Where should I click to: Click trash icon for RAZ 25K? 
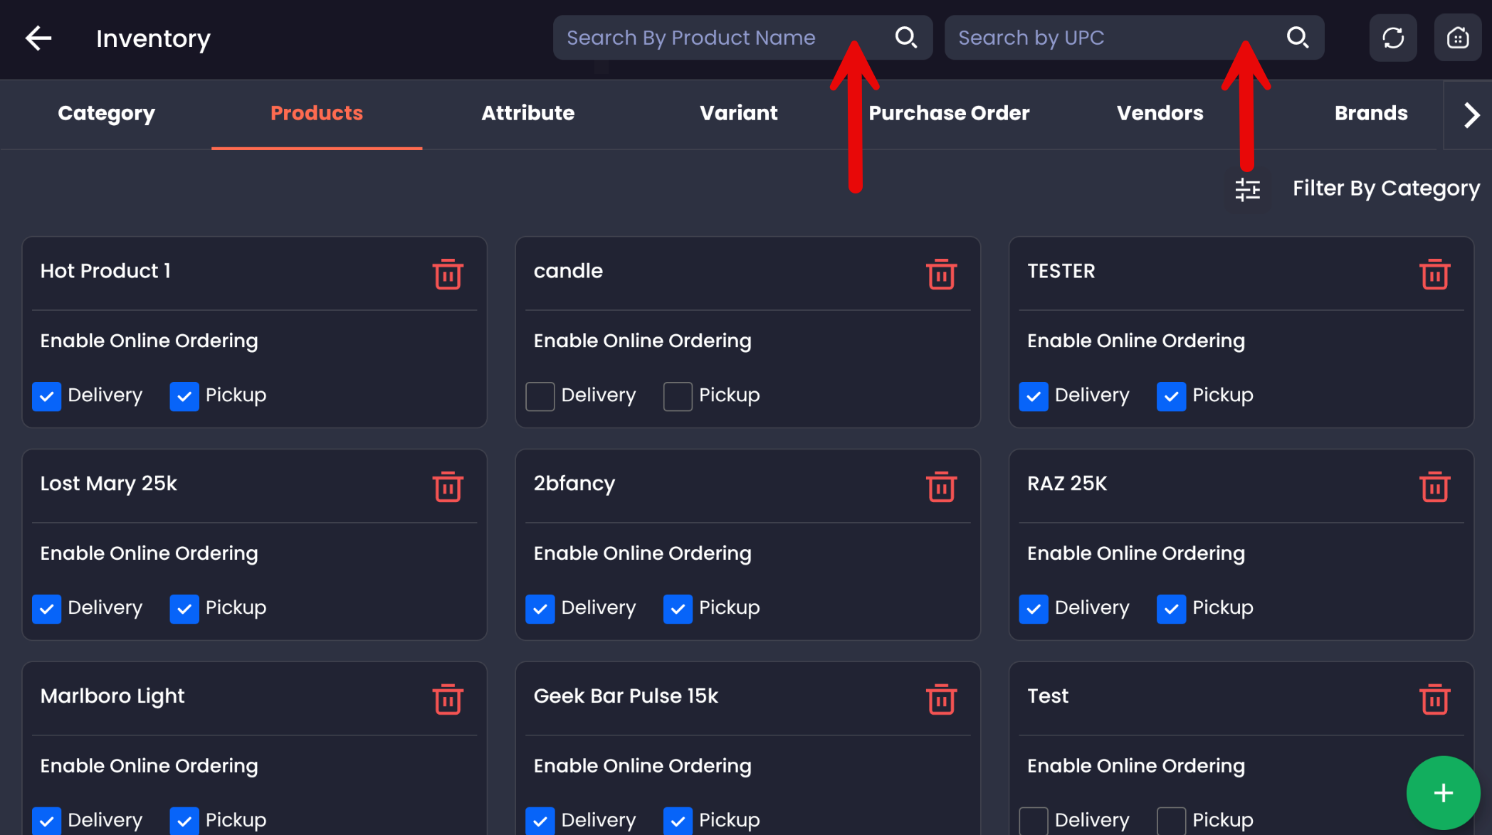[1434, 487]
